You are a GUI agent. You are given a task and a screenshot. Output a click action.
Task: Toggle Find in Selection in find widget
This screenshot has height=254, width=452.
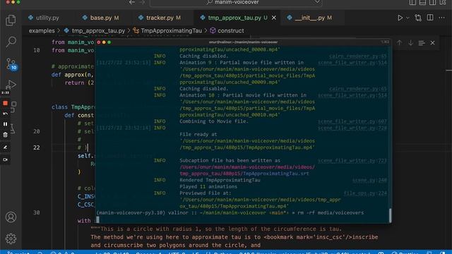click(x=422, y=43)
